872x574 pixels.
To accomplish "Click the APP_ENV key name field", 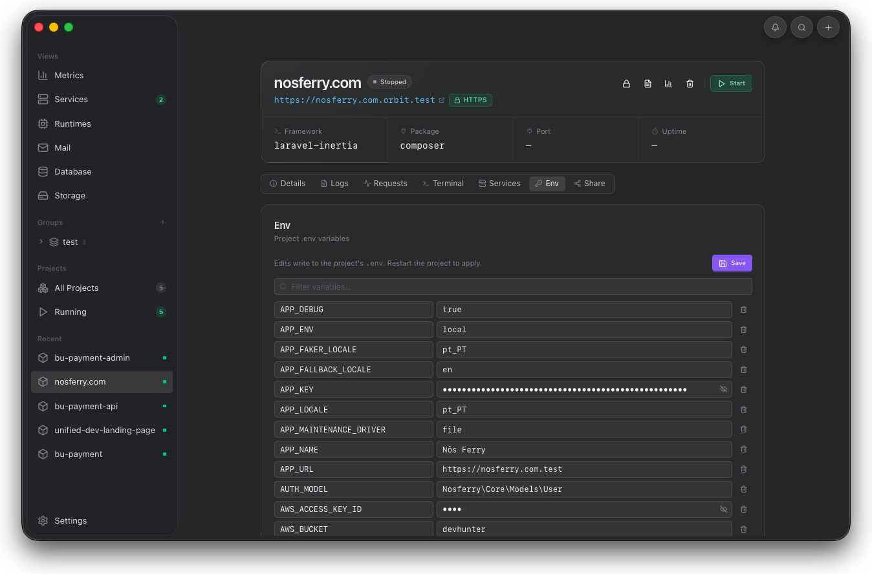I will click(x=354, y=330).
